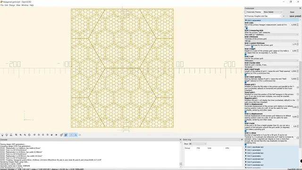Click the Zoom Out magnifier icon
This screenshot has height=170, width=302.
(25, 135)
